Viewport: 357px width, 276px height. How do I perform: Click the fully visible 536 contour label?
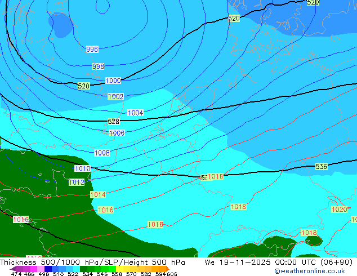(322, 167)
